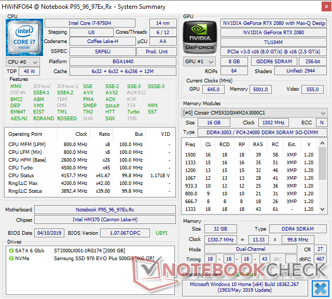Click the memory clock 5001.0 value
Image resolution: width=332 pixels, height=299 pixels.
pyautogui.click(x=260, y=90)
